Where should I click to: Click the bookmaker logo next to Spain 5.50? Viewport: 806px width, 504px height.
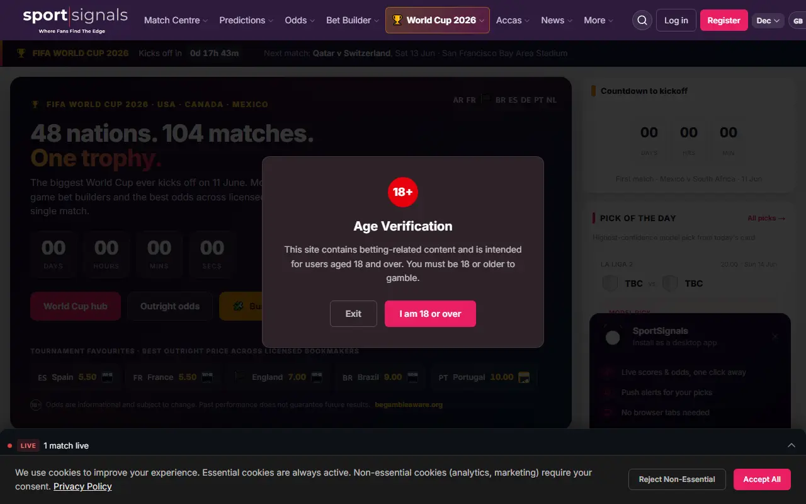(x=107, y=377)
